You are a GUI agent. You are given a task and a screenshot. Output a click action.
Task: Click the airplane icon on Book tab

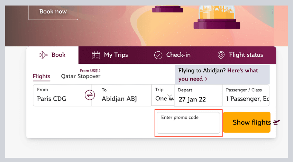43,55
